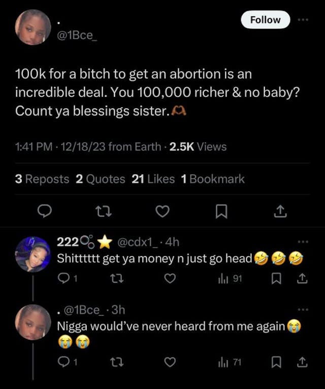Open more options on @cdx1_ reply
Viewport: 325px width, 389px height.
pyautogui.click(x=303, y=242)
